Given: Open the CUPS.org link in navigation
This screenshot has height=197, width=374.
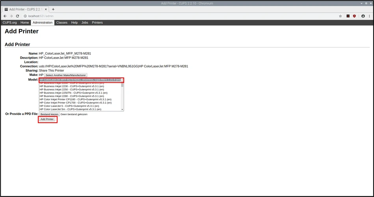Looking at the screenshot, I should click(10, 22).
